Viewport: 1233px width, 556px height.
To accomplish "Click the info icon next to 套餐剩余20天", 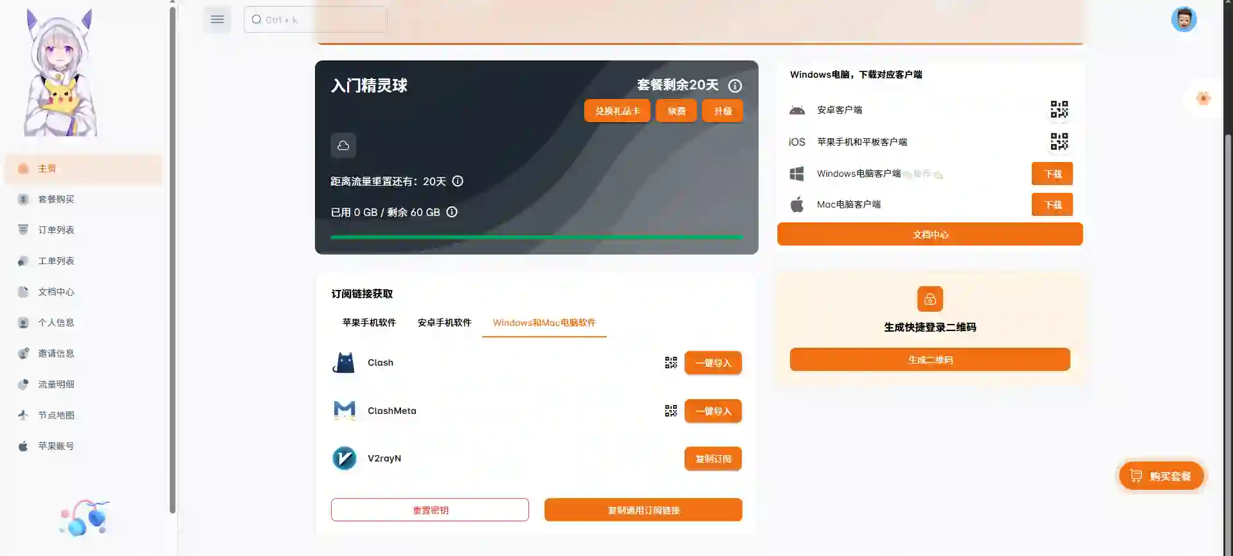I will (735, 85).
